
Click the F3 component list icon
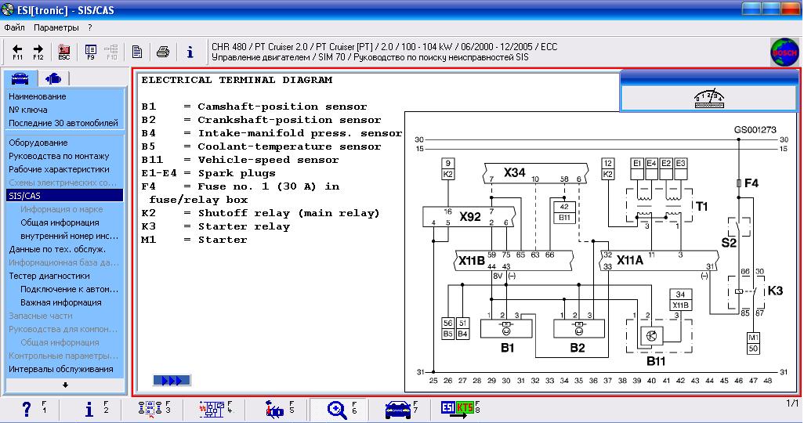(x=150, y=409)
